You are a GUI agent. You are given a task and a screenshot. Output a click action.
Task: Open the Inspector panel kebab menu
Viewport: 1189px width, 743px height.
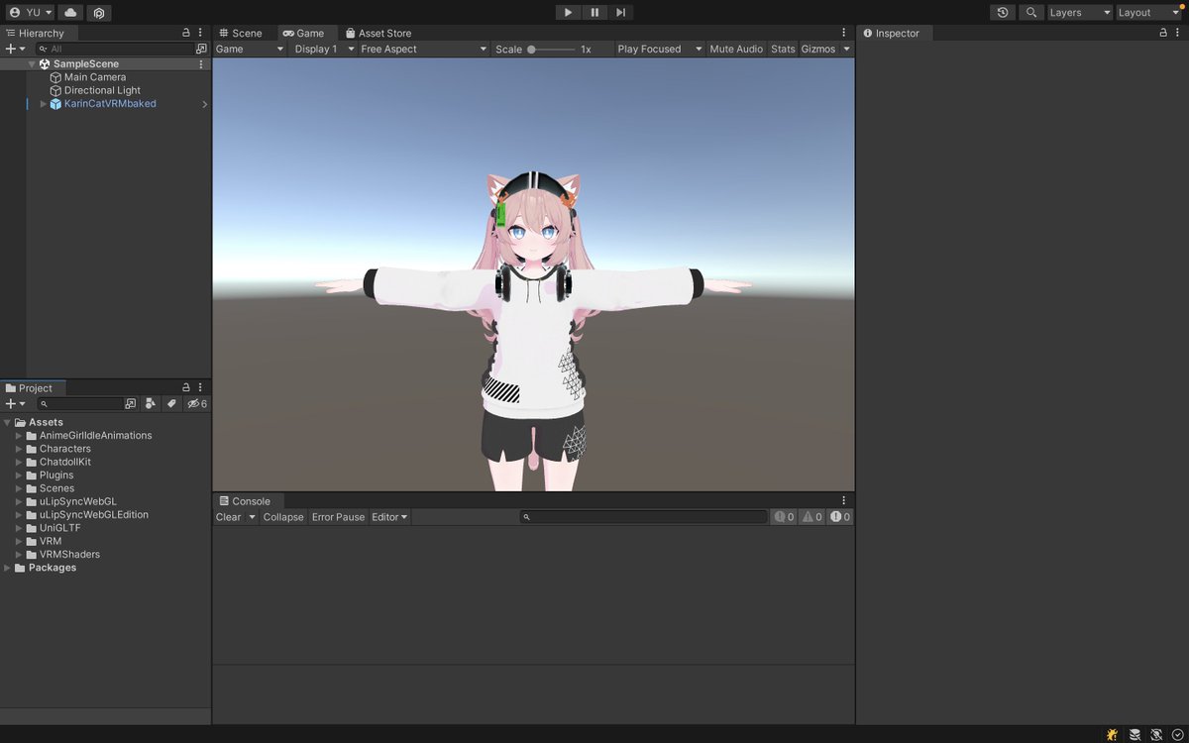coord(1178,33)
